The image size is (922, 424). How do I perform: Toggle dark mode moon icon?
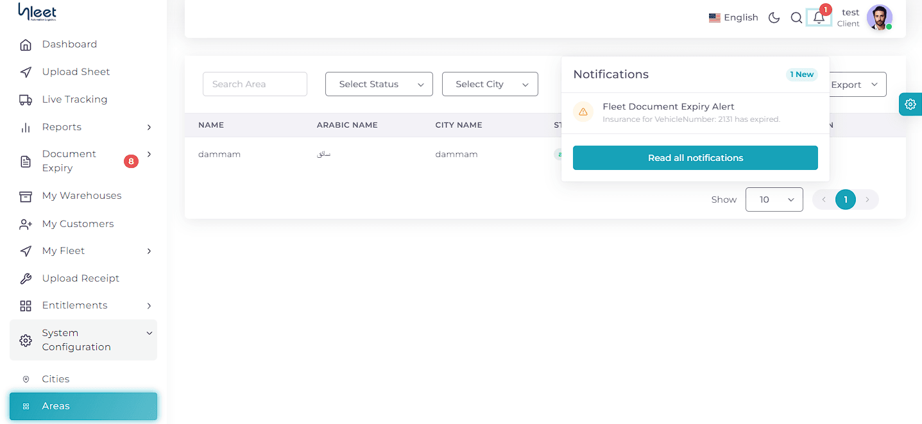click(x=774, y=18)
